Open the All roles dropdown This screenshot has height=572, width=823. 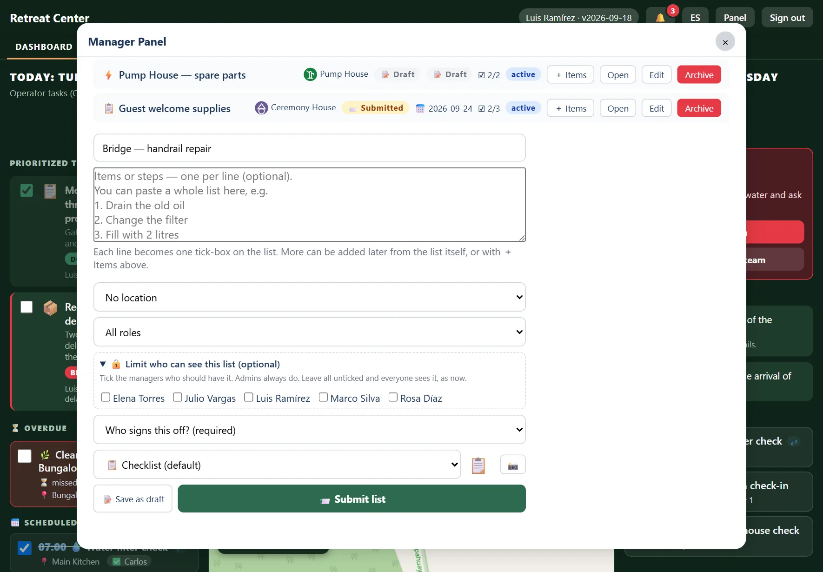pyautogui.click(x=310, y=332)
